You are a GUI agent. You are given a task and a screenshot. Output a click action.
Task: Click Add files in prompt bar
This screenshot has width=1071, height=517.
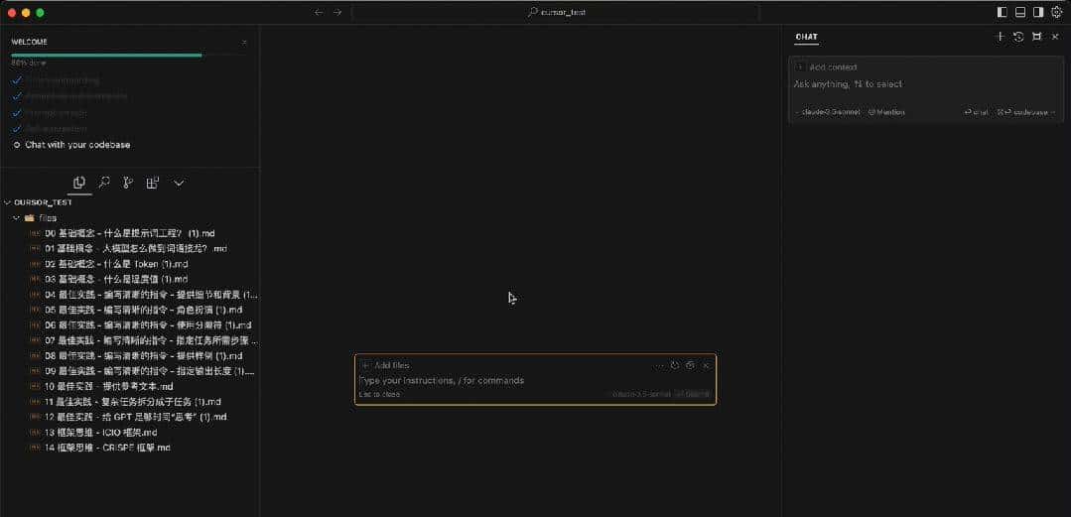tap(386, 365)
